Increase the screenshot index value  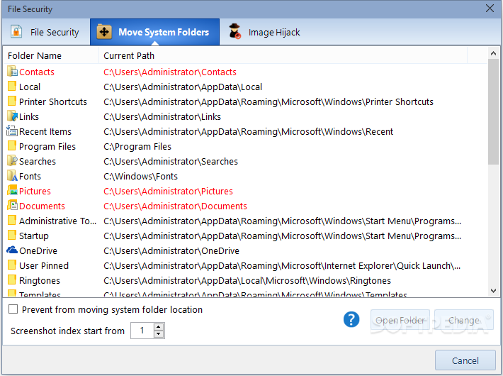[159, 327]
